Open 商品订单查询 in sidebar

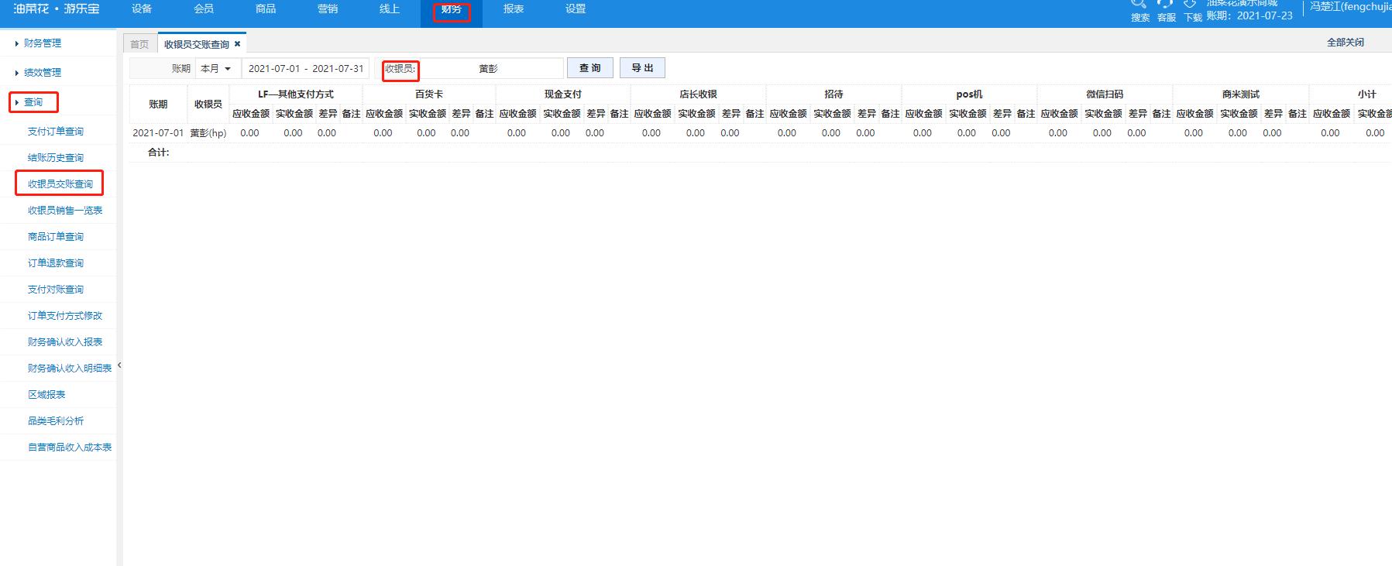[56, 237]
